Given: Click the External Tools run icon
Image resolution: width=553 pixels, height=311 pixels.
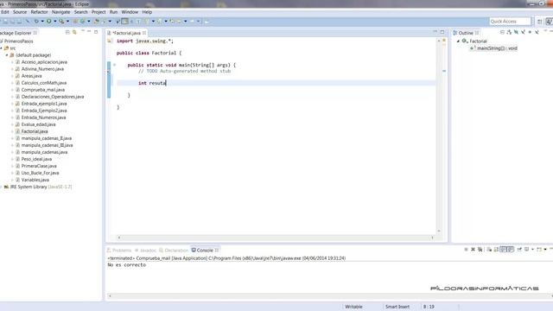Looking at the screenshot, I should (x=61, y=21).
